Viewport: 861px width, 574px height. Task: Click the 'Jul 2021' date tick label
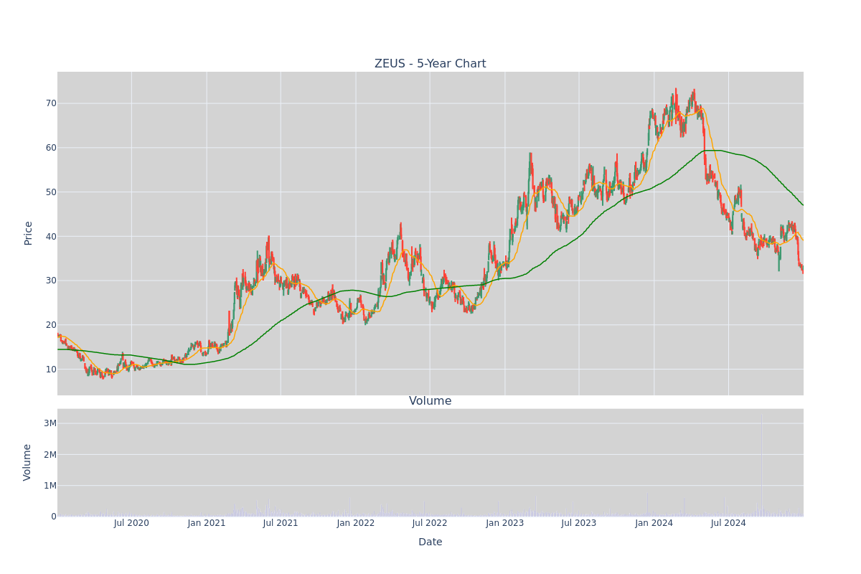click(x=281, y=523)
